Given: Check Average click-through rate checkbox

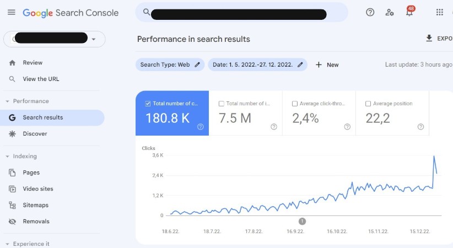Looking at the screenshot, I should click(x=295, y=104).
